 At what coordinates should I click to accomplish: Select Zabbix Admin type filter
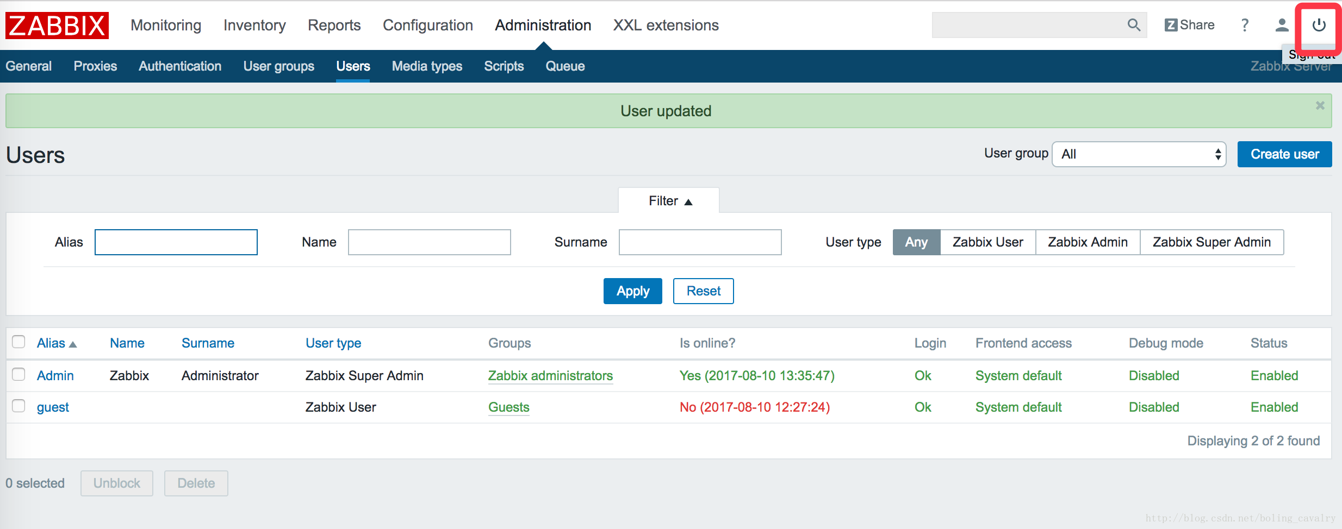pos(1088,242)
